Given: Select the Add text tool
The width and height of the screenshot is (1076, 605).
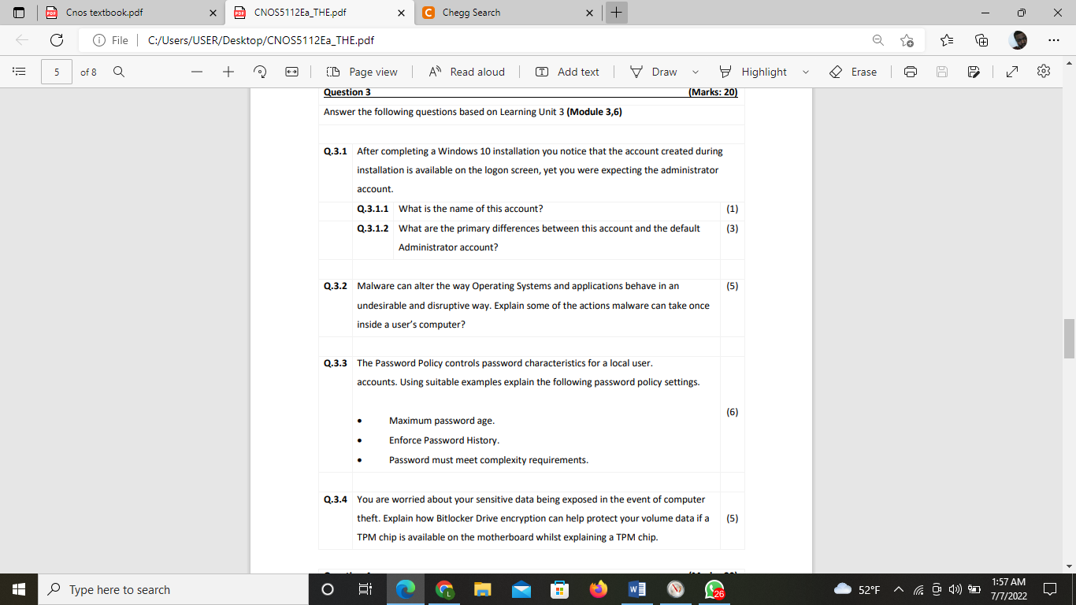Looking at the screenshot, I should pos(567,72).
